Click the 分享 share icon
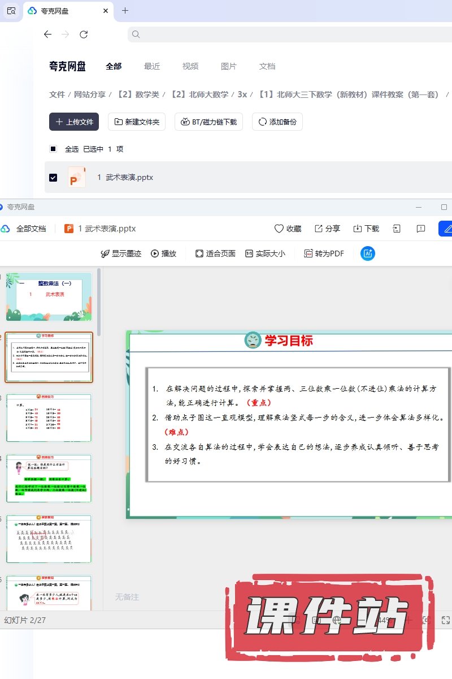 (x=319, y=229)
